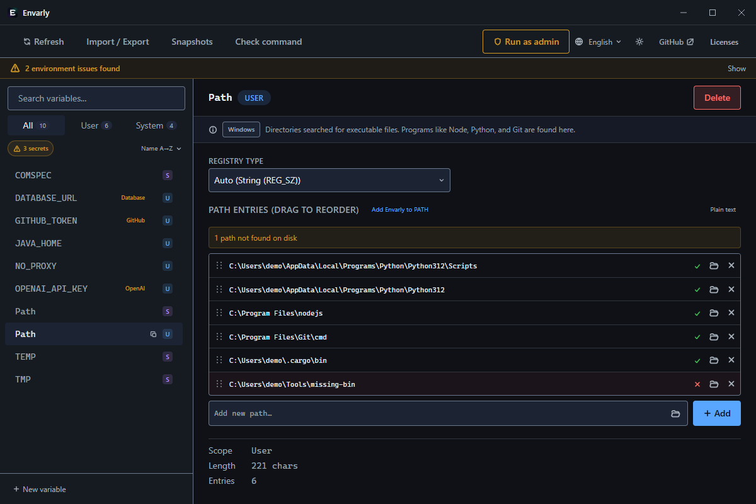Select the GITHUB_TOKEN variable

(93, 220)
